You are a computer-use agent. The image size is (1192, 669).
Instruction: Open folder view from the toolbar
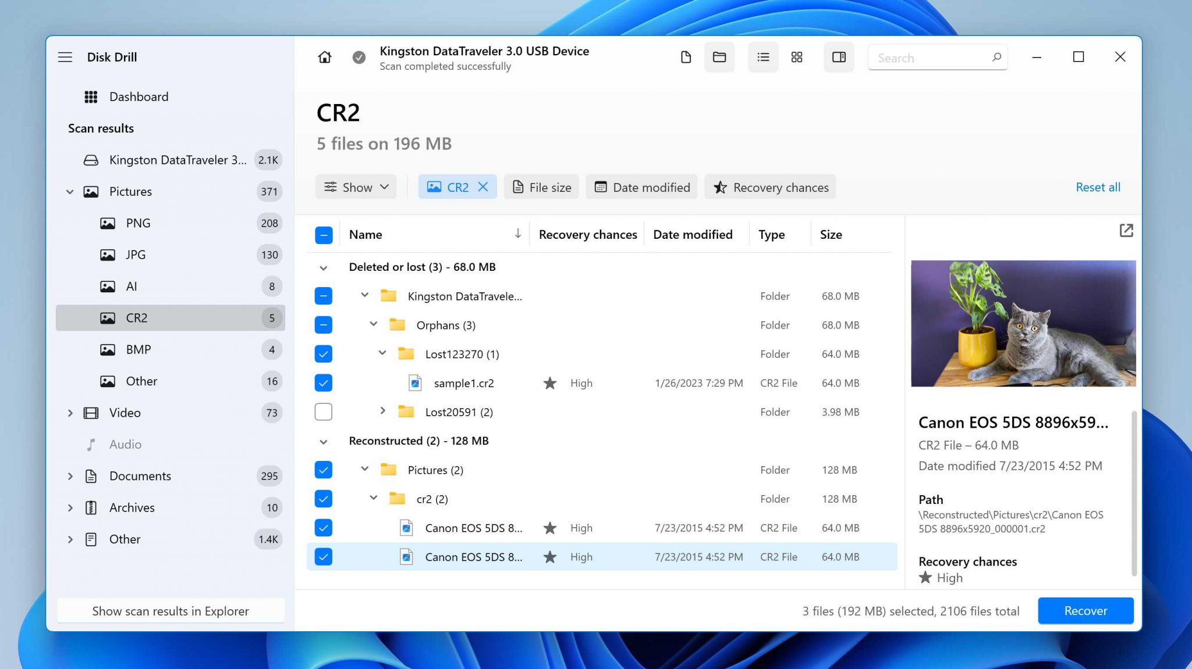tap(719, 57)
